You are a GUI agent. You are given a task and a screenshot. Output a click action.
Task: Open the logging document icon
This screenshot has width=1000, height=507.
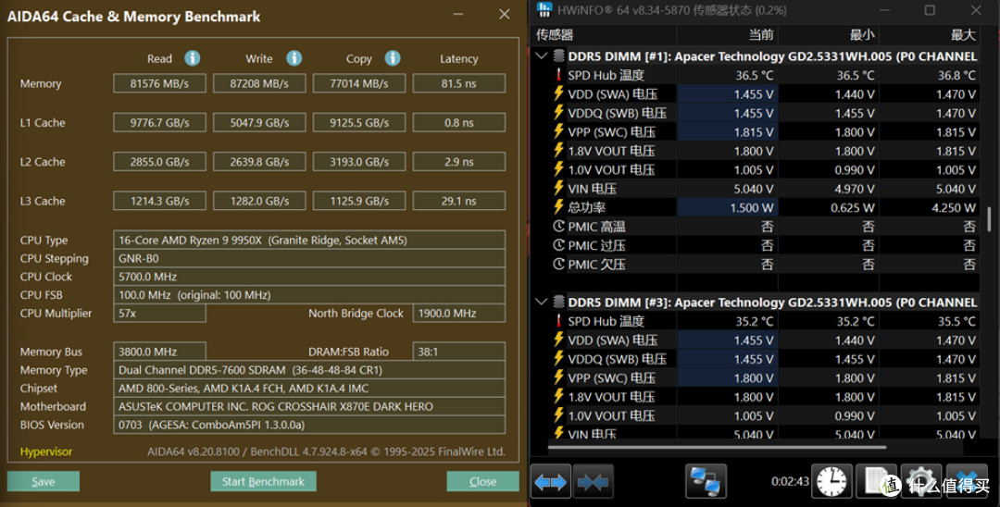point(876,482)
